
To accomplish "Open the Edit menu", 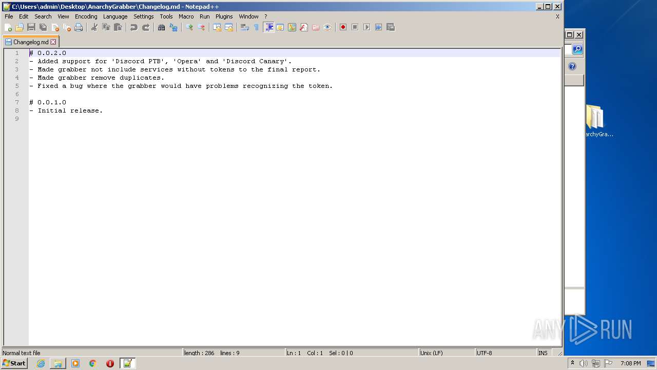I will pyautogui.click(x=24, y=16).
